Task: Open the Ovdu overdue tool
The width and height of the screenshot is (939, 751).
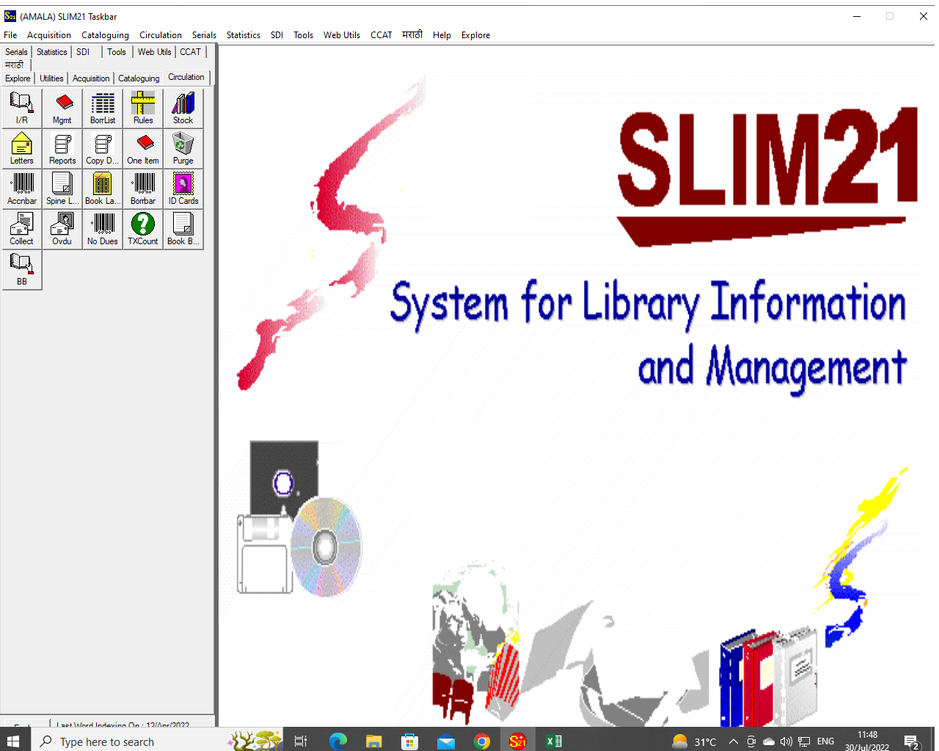Action: pyautogui.click(x=62, y=230)
